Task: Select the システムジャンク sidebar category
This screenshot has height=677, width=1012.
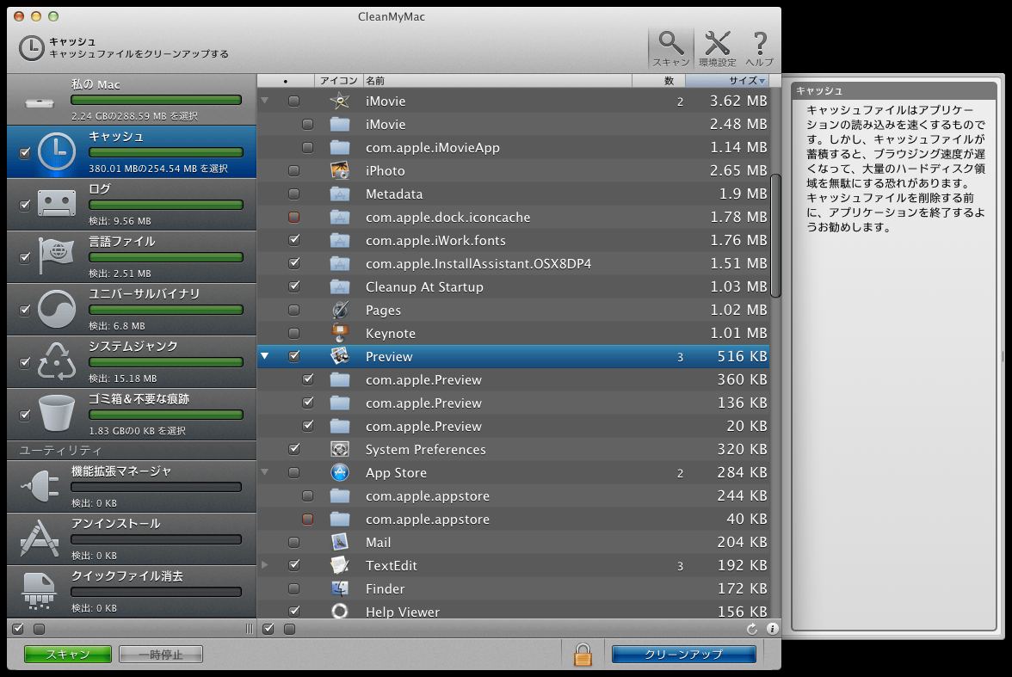Action: pos(132,361)
